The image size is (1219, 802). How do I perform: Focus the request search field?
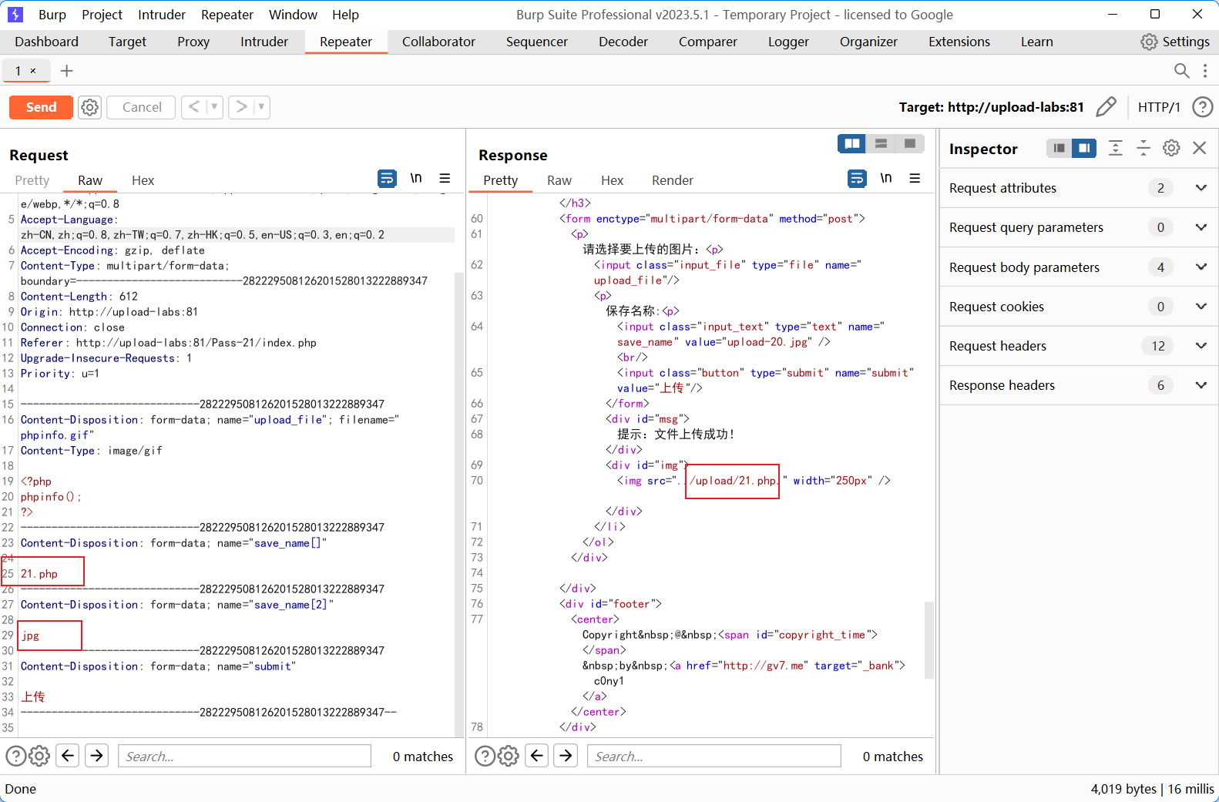(x=244, y=756)
